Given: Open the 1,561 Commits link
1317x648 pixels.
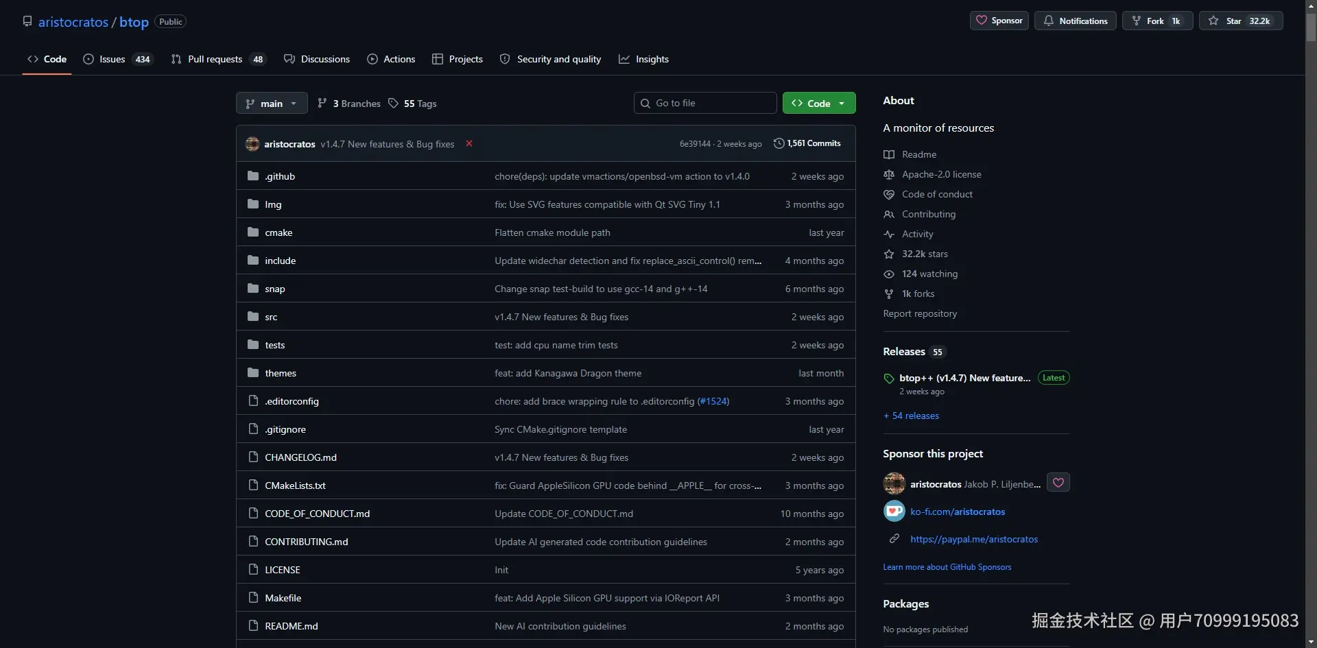Looking at the screenshot, I should (807, 143).
